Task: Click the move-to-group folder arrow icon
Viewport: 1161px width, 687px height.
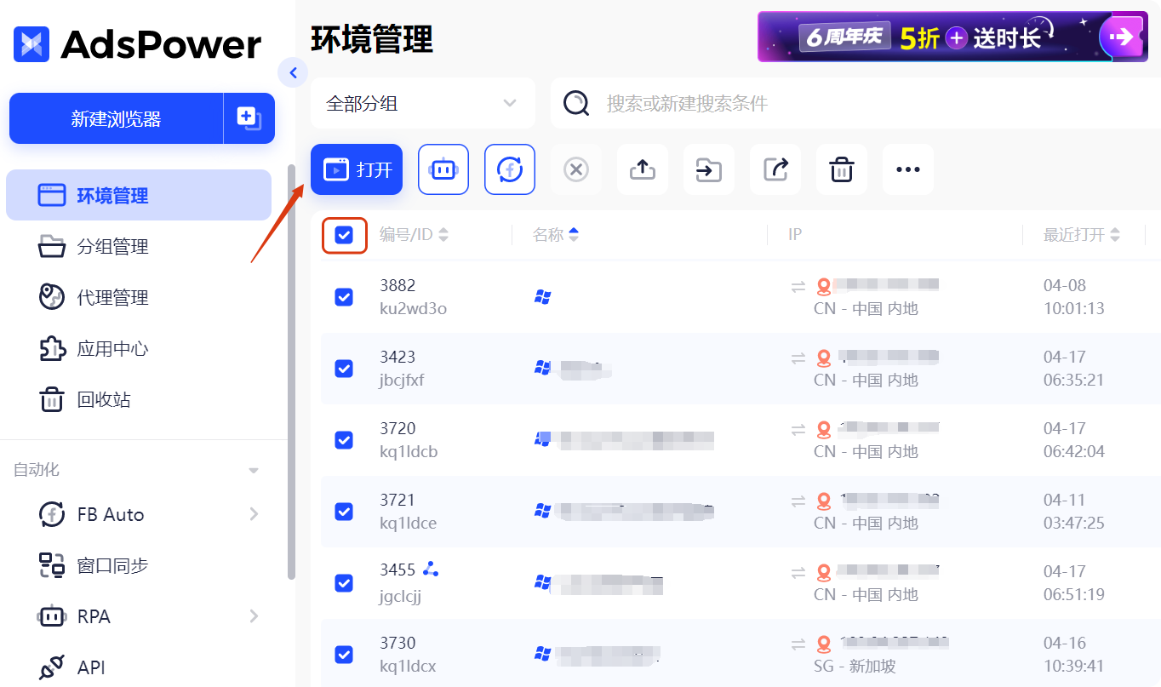Action: click(709, 169)
